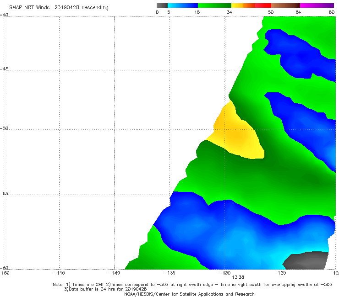339x297 pixels.
Task: Click the color bar label 18
Action: [x=197, y=12]
